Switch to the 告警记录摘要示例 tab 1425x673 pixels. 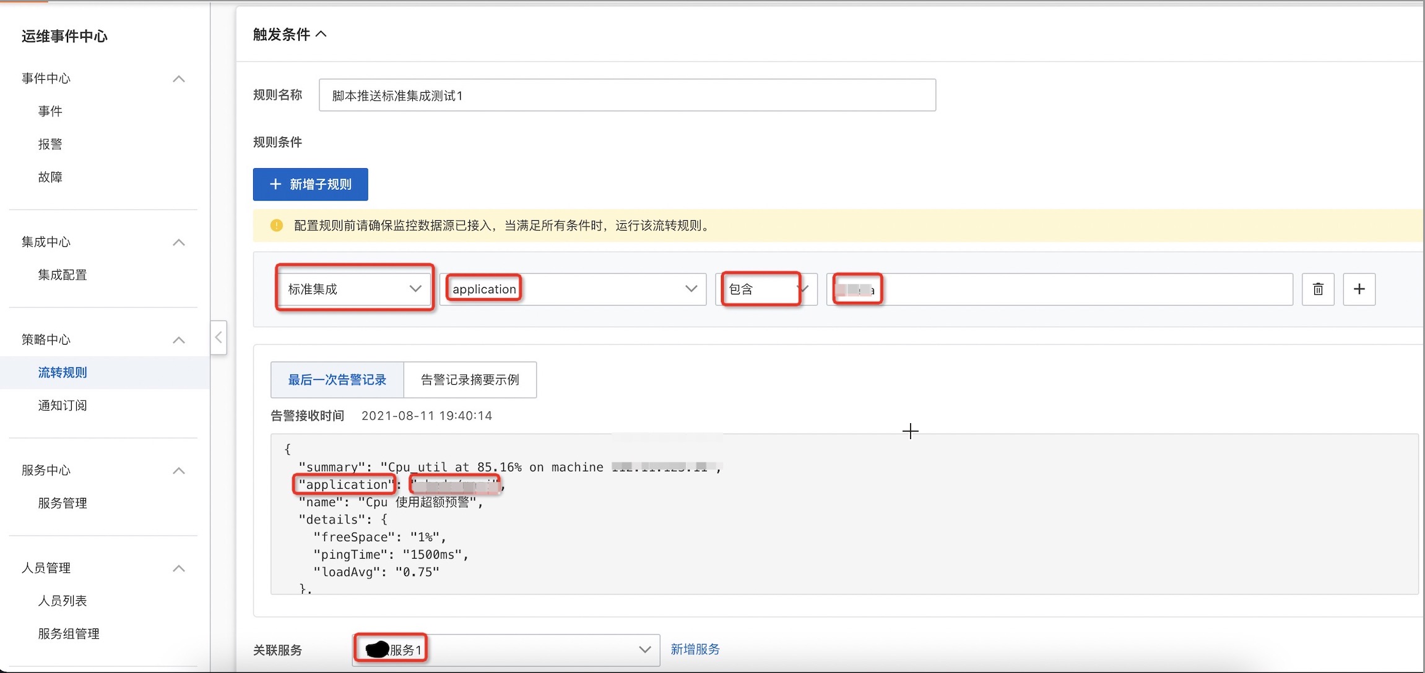(470, 380)
